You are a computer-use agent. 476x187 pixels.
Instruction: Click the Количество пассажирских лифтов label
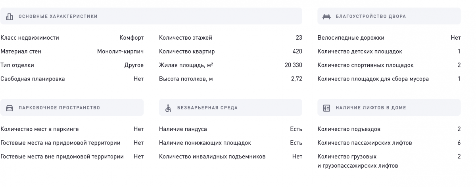coord(365,143)
